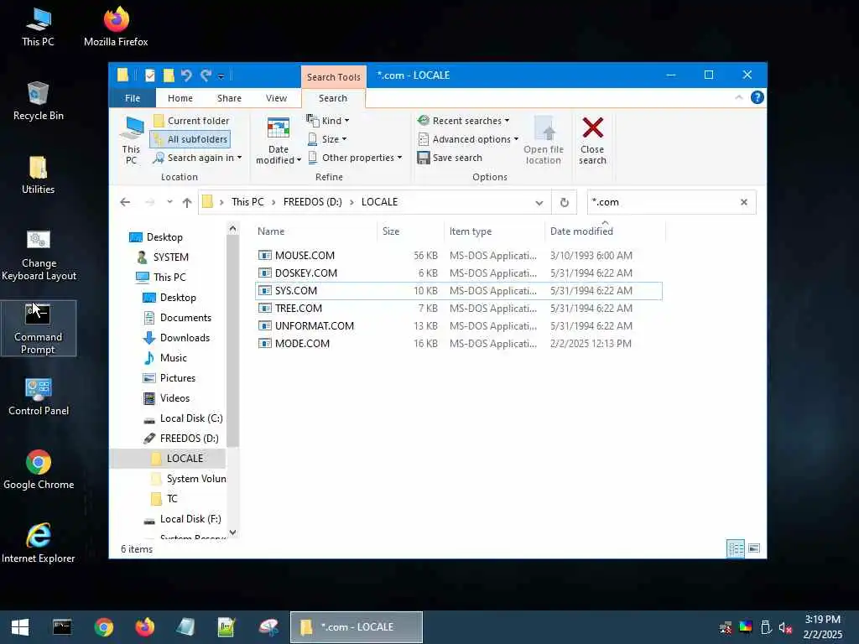The width and height of the screenshot is (859, 644).
Task: Expand address bar history dropdown
Action: pyautogui.click(x=539, y=203)
